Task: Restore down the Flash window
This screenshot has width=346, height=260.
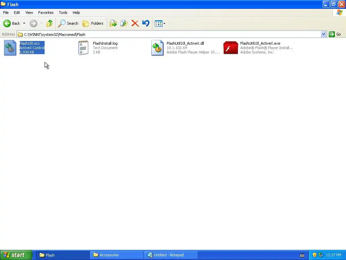Action: tap(334, 4)
